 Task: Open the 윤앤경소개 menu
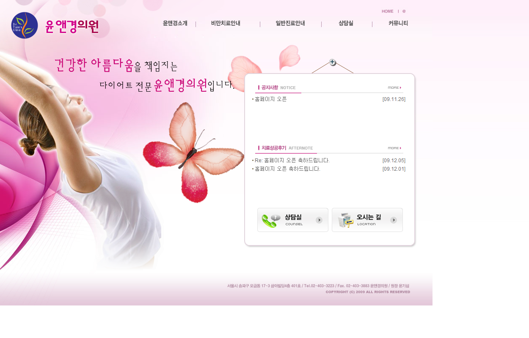click(175, 24)
